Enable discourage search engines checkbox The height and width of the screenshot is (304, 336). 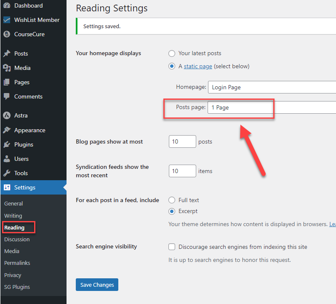pyautogui.click(x=172, y=247)
